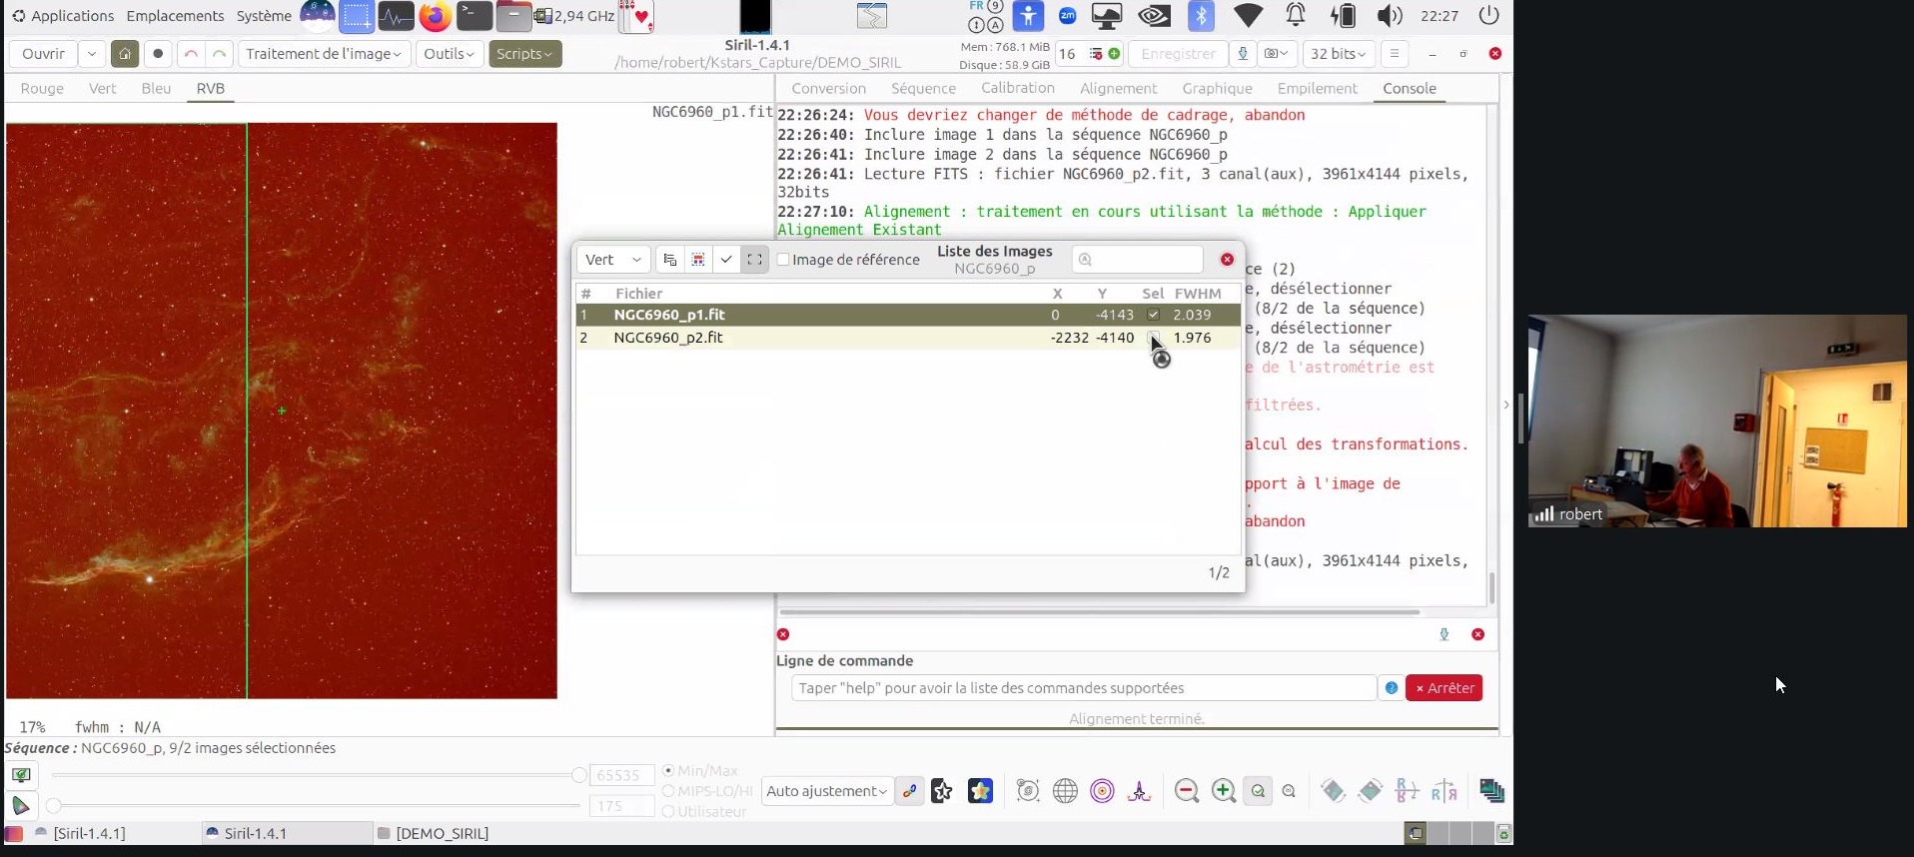Image resolution: width=1914 pixels, height=857 pixels.
Task: Open the Firefox launcher in top panel
Action: point(435,16)
